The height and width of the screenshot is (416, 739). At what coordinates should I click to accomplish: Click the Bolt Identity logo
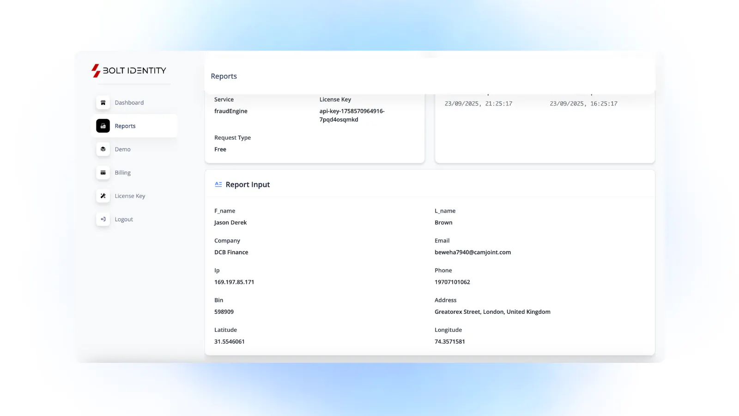128,70
